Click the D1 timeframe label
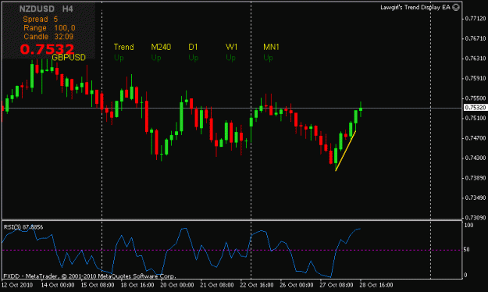 coord(193,47)
